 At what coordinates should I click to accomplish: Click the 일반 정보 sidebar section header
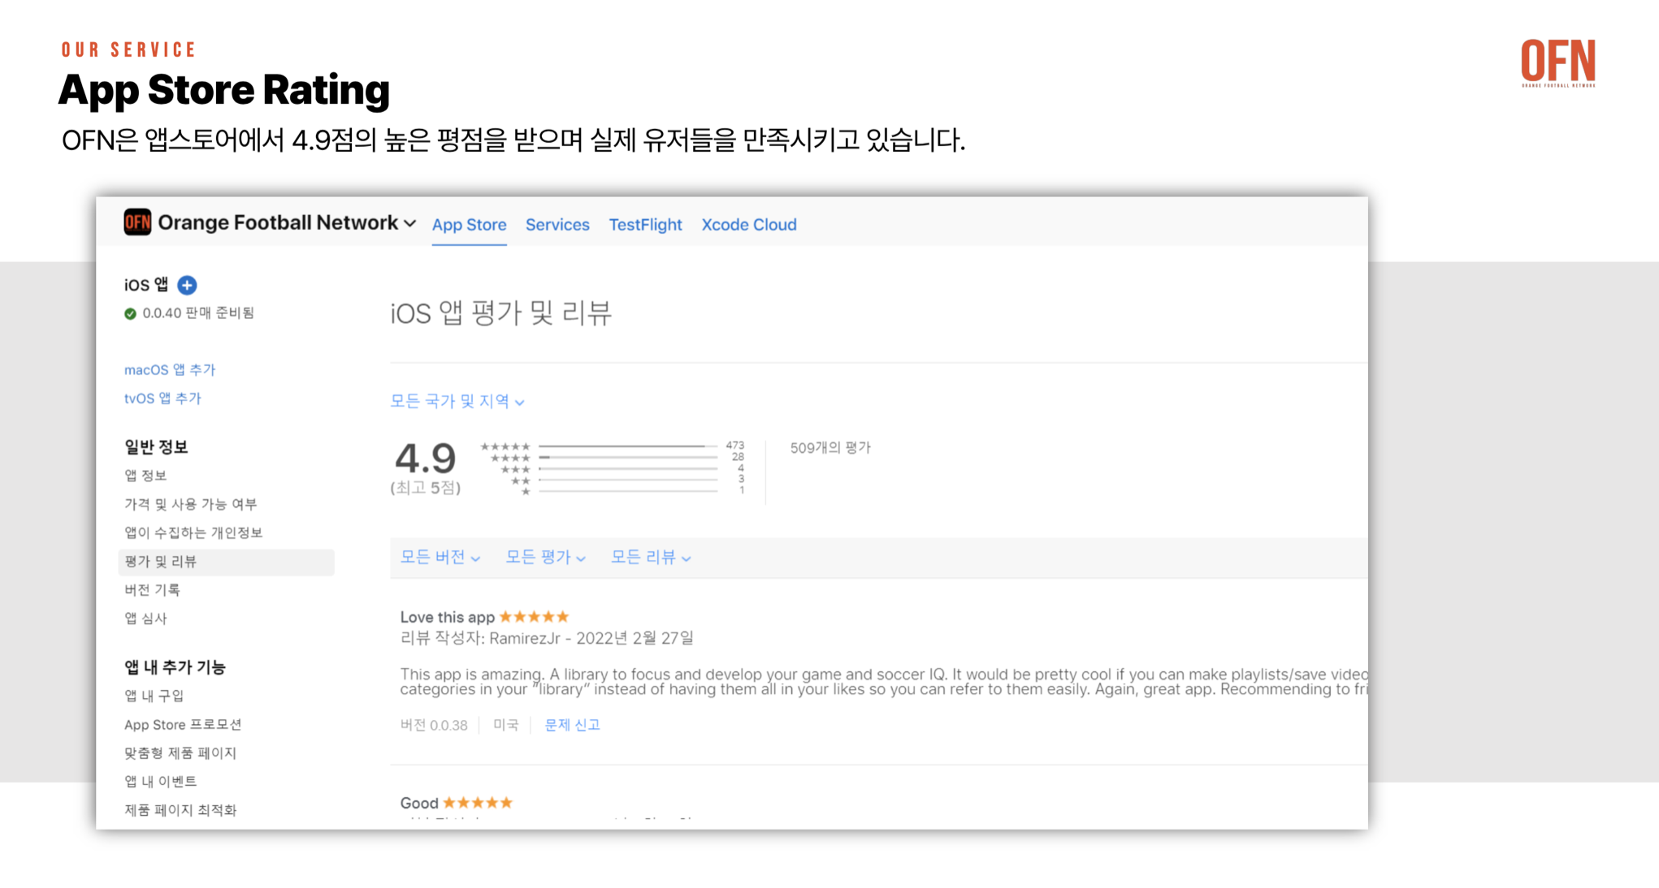[156, 447]
